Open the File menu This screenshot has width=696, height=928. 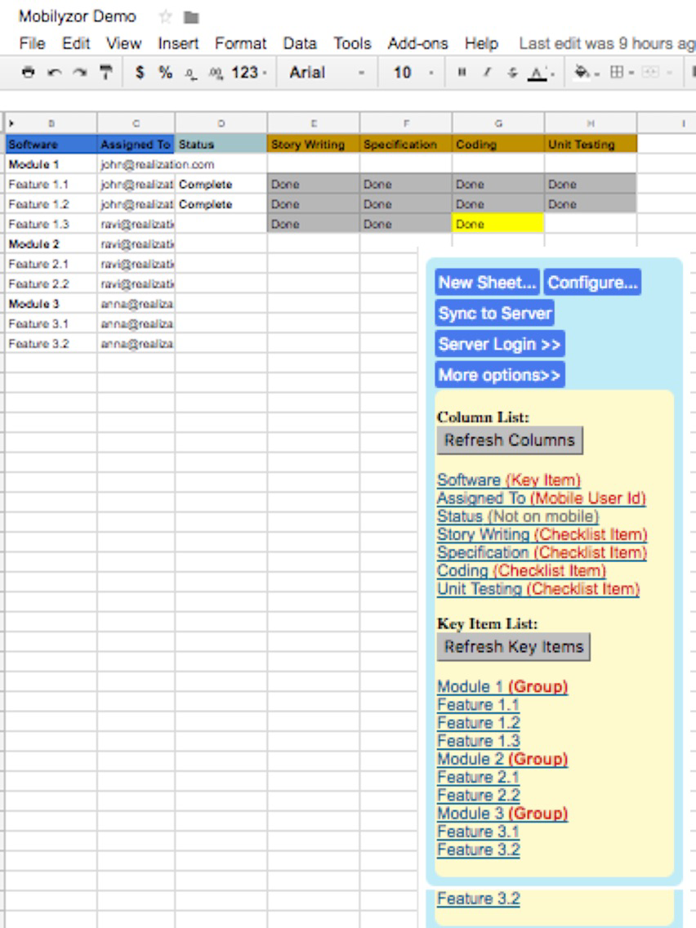(32, 44)
